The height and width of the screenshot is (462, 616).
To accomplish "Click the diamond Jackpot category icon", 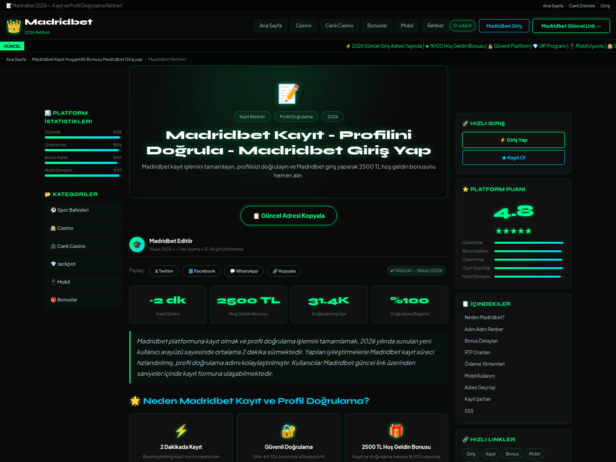I will [54, 264].
